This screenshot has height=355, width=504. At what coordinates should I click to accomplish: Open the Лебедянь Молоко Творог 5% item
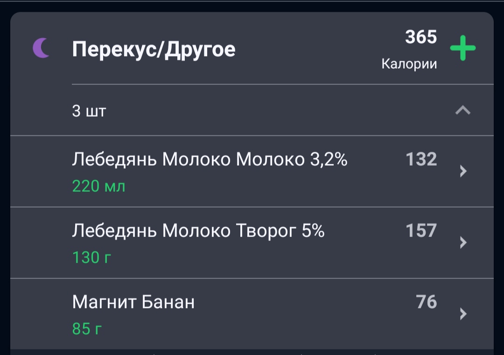(x=252, y=243)
